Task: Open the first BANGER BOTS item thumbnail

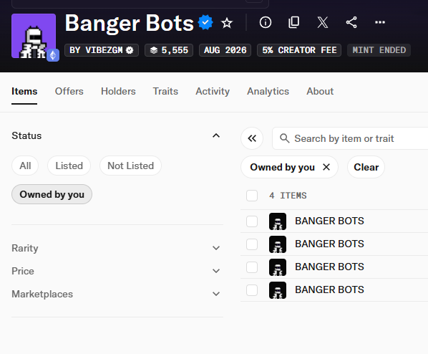Action: click(278, 221)
